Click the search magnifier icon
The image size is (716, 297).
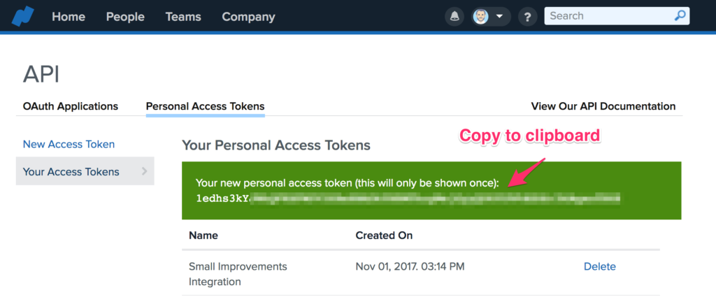point(680,15)
